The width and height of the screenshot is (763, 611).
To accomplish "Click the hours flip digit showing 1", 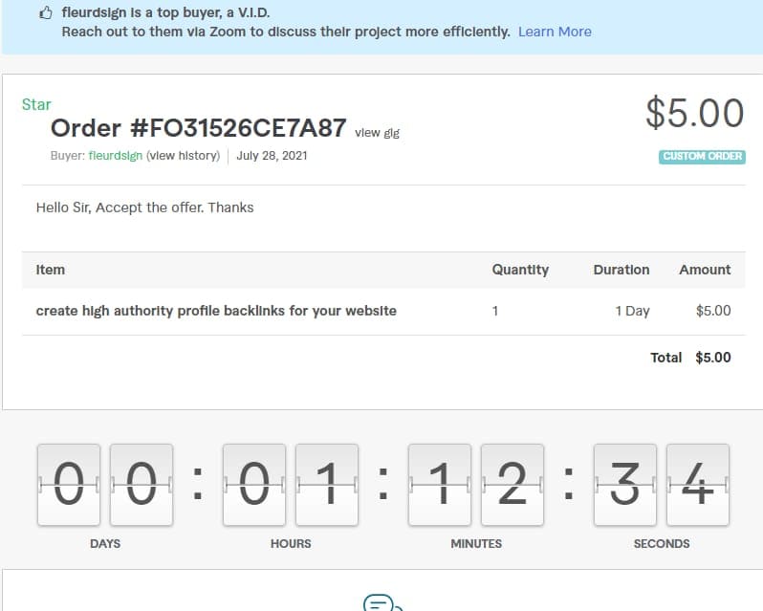I will (327, 484).
